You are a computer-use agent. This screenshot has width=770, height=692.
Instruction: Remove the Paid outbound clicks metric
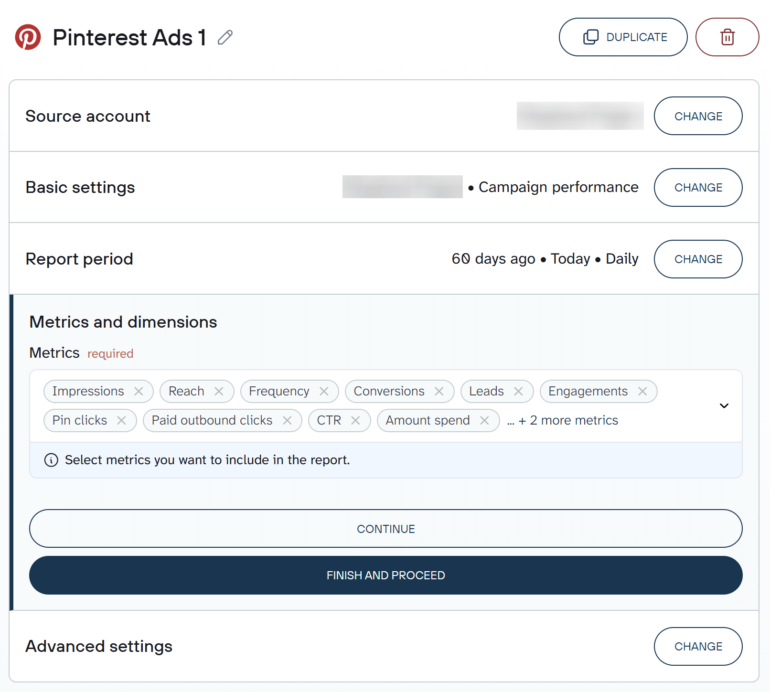coord(288,420)
